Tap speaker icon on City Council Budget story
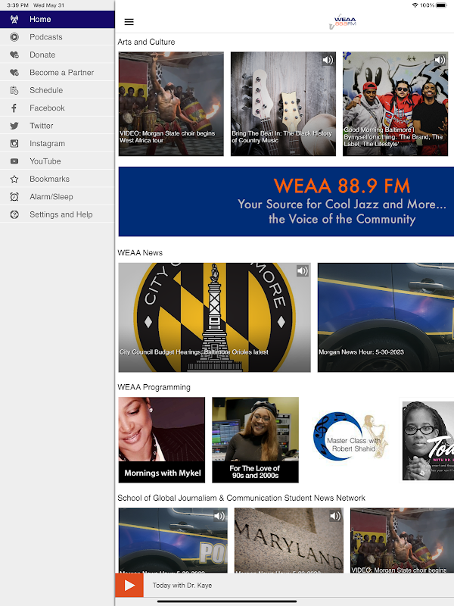This screenshot has height=606, width=454. [302, 271]
